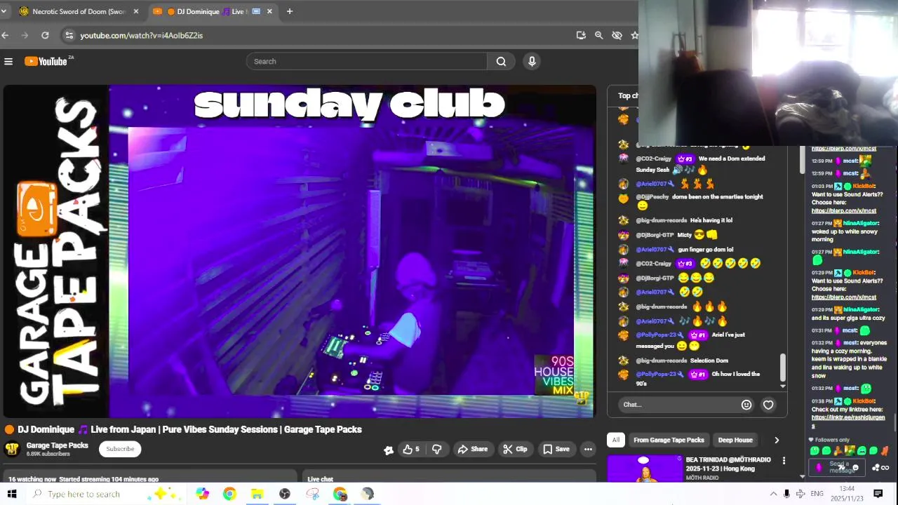
Task: Click the crossed-out eye icon in address bar
Action: [x=617, y=35]
